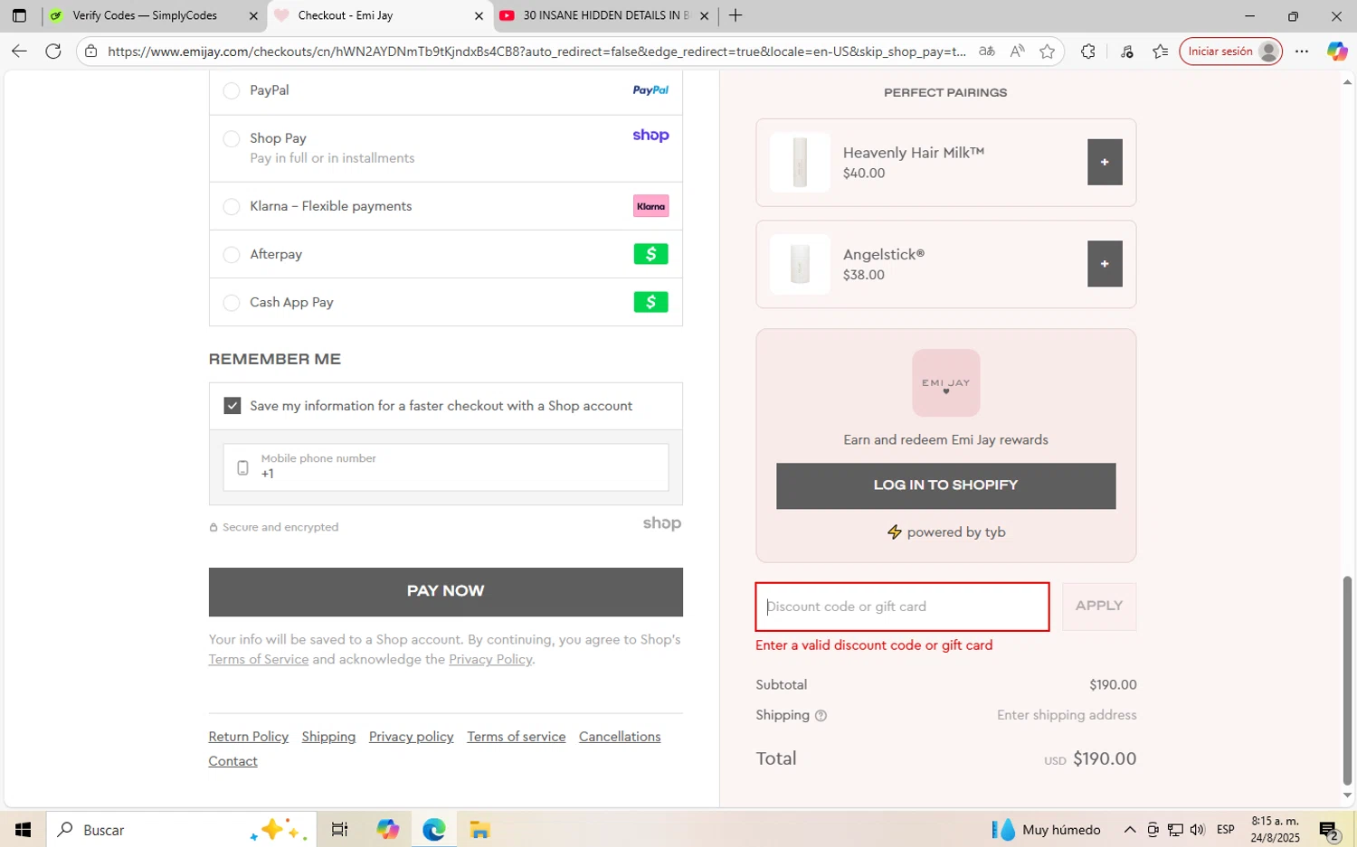The height and width of the screenshot is (847, 1357).
Task: Select Shop Pay radio button
Action: coord(232,138)
